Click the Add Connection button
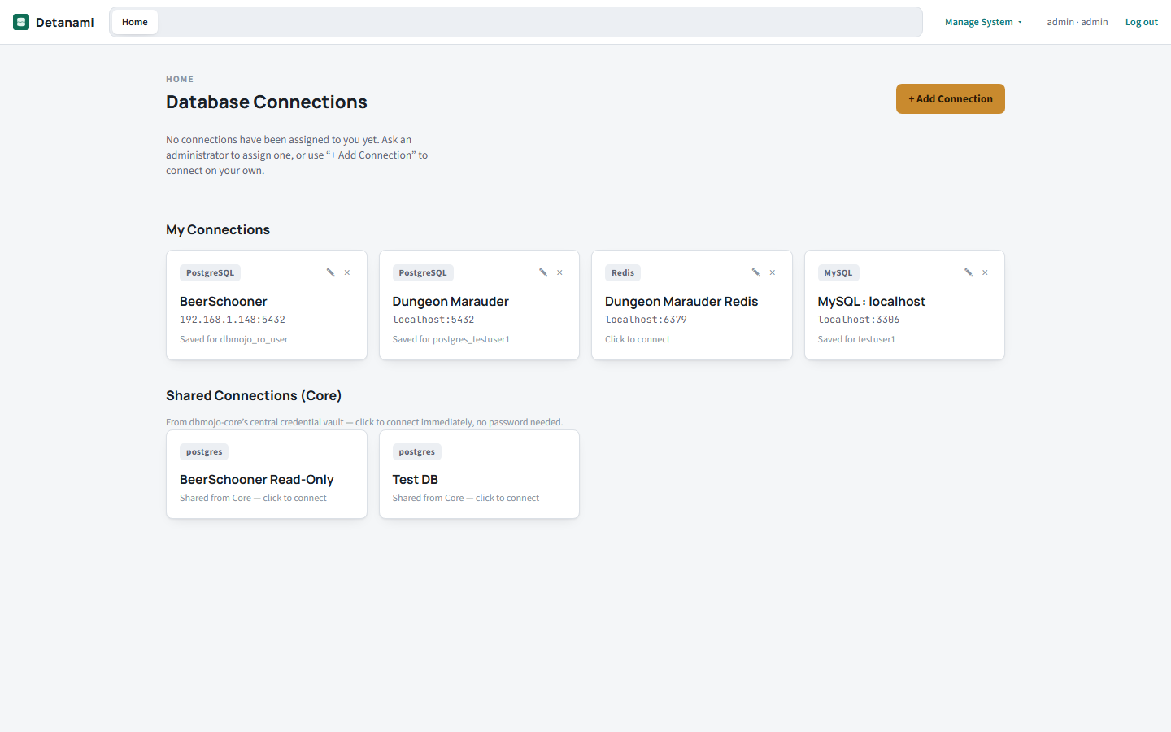This screenshot has height=732, width=1171. coord(951,99)
